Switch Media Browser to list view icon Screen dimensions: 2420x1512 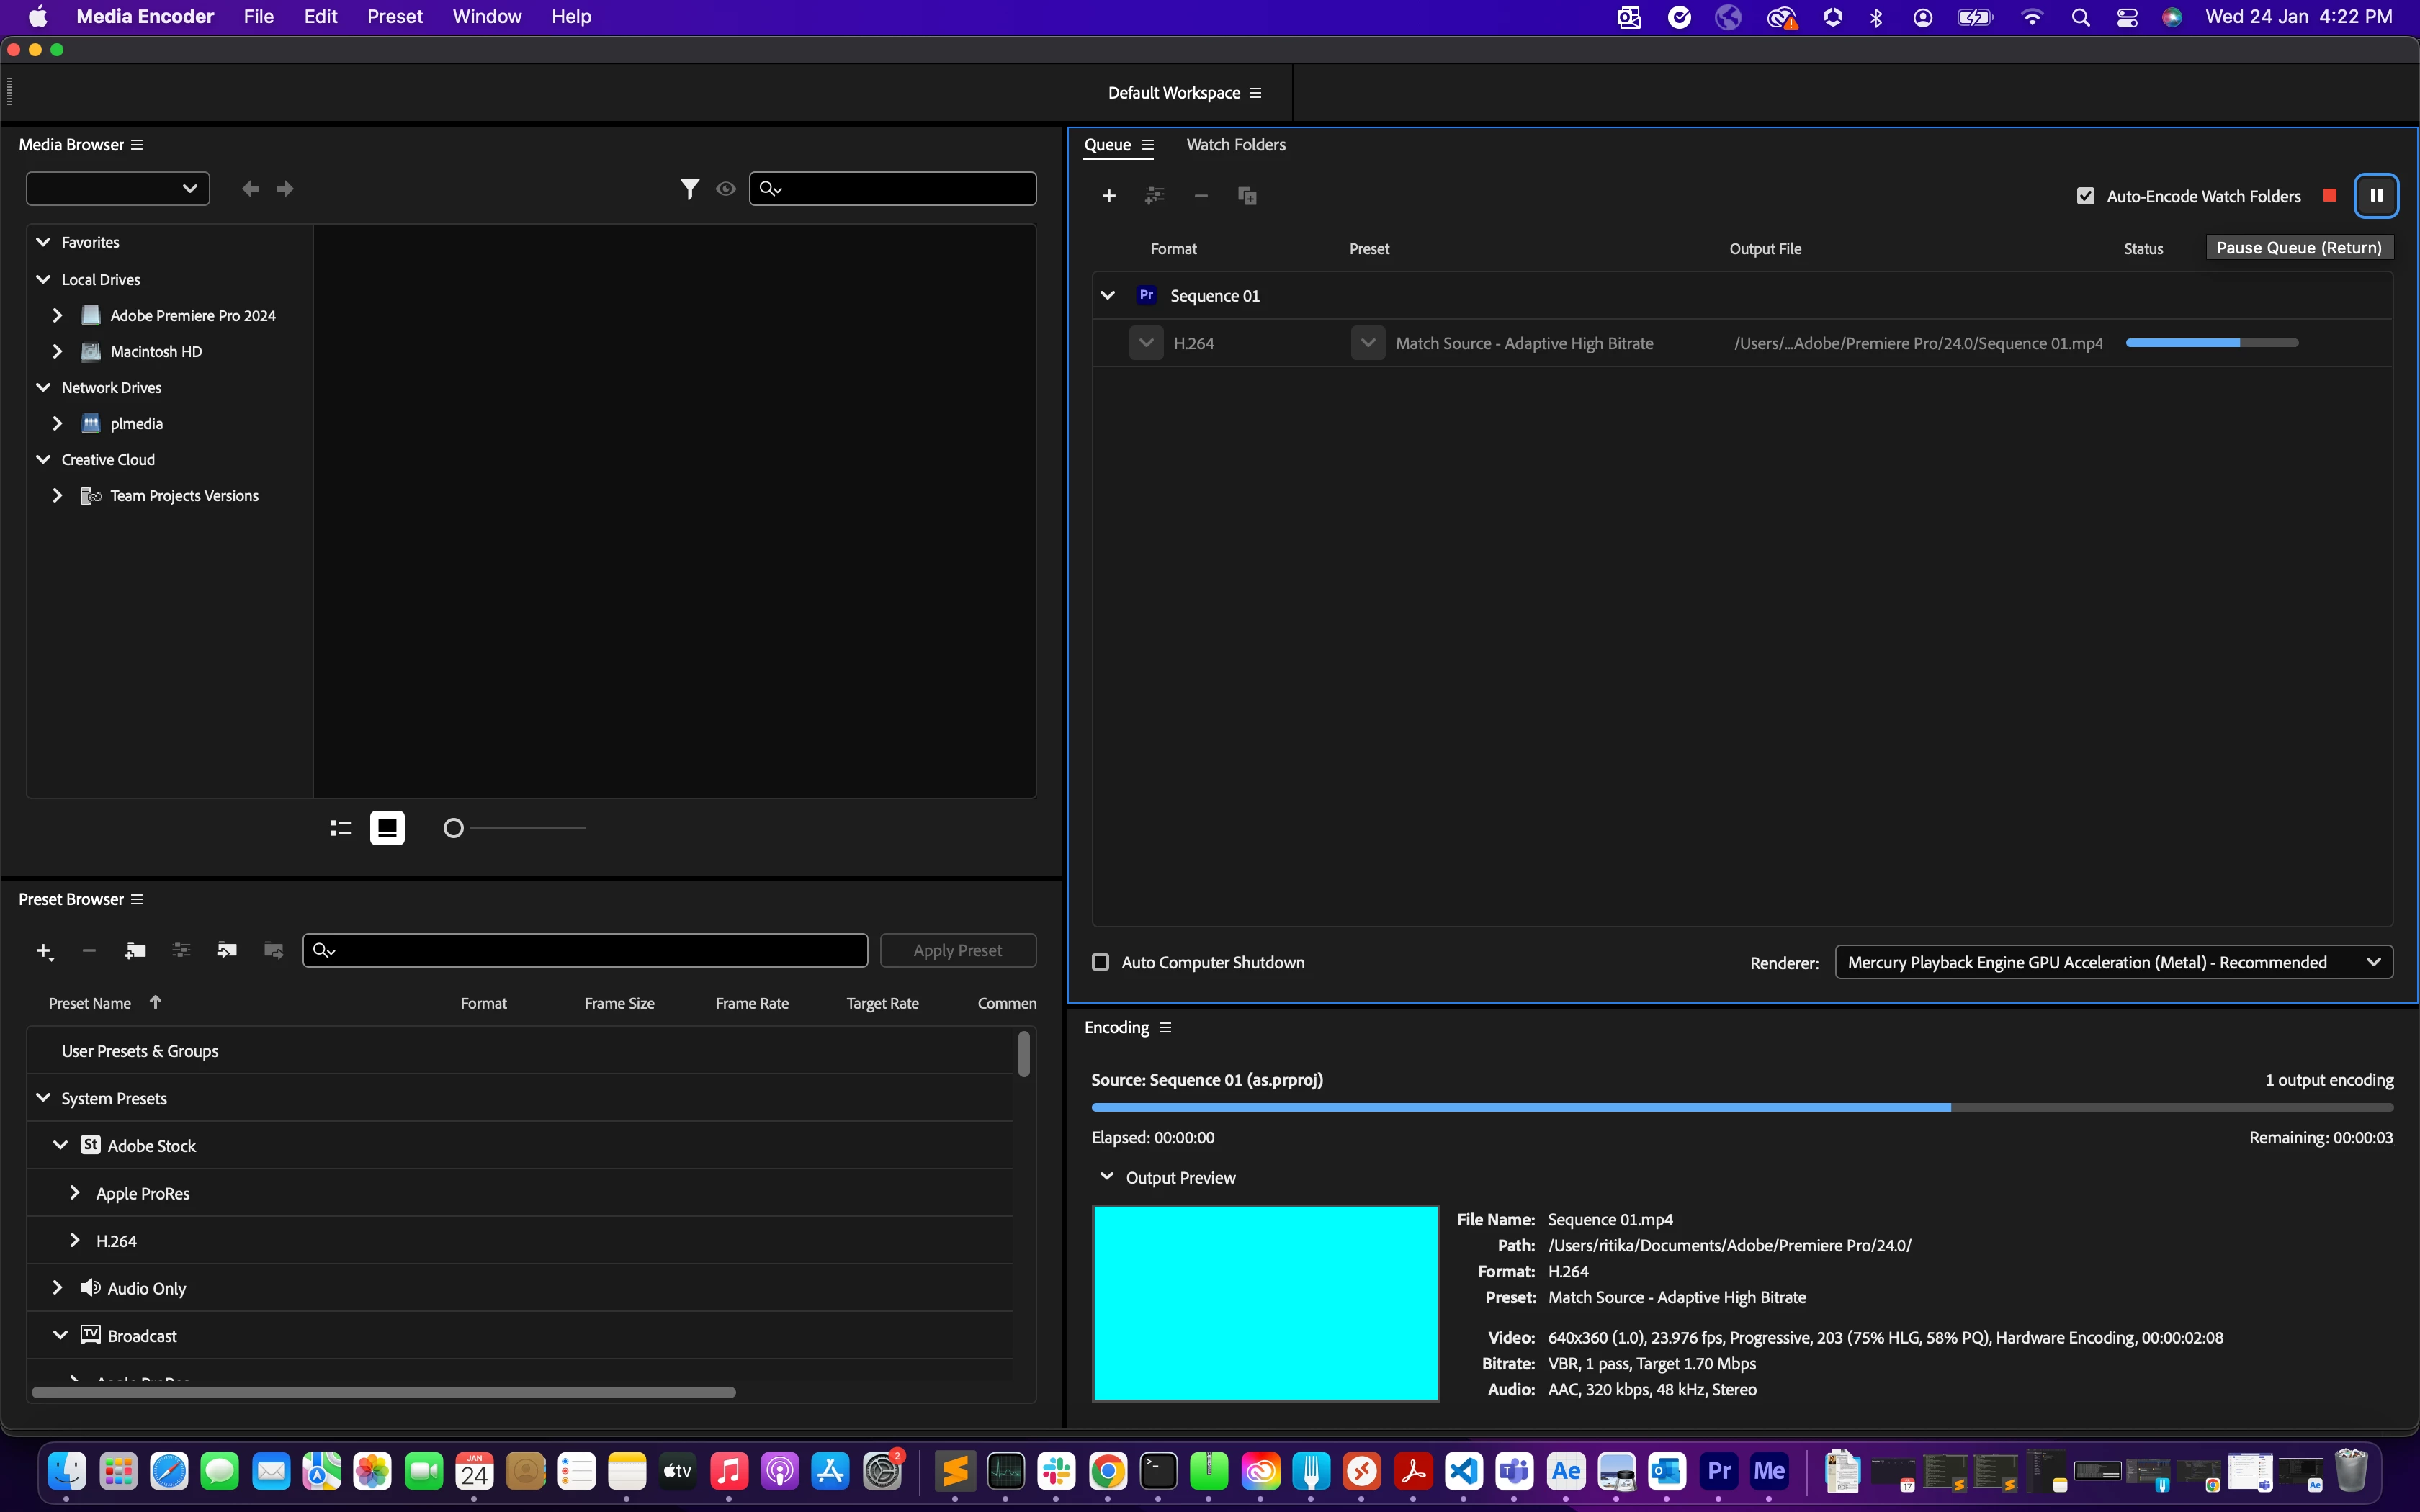(x=341, y=828)
